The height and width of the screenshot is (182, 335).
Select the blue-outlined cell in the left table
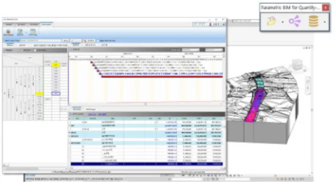[56, 93]
